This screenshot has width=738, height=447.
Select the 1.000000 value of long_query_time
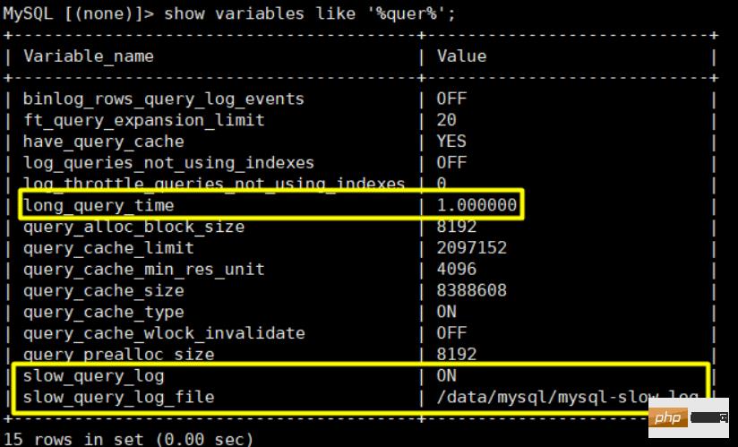(476, 205)
